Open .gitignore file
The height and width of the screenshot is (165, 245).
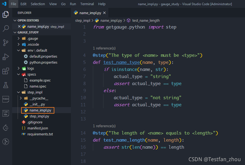pyautogui.click(x=35, y=122)
